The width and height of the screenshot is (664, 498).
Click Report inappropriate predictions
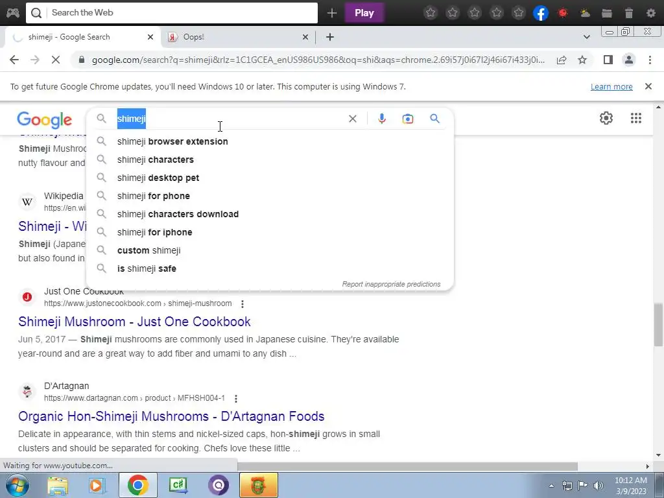391,284
